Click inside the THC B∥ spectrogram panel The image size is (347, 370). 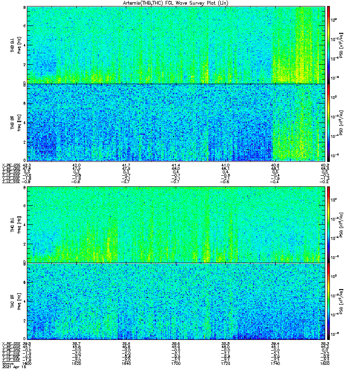pyautogui.click(x=176, y=302)
